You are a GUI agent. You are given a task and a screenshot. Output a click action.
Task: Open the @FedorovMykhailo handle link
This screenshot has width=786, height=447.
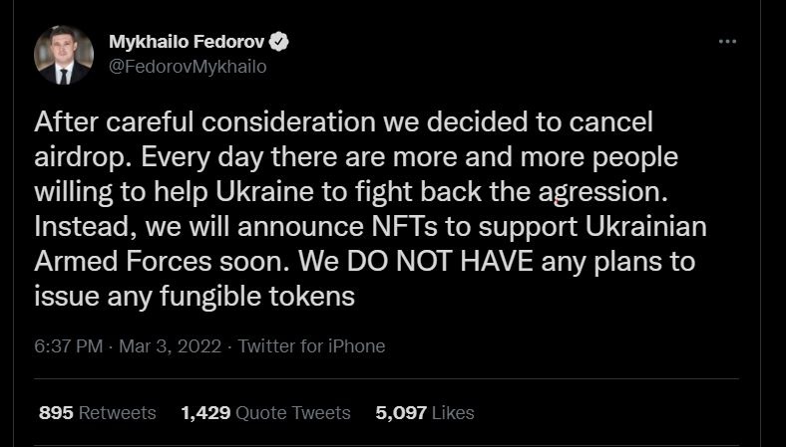coord(187,67)
